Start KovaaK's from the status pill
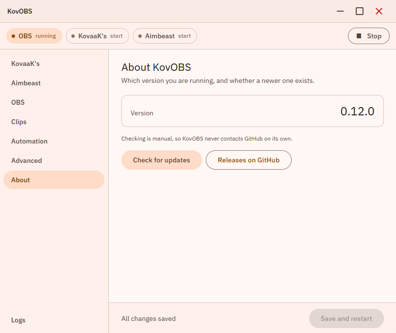Screen dimensions: 396x333 (x=98, y=36)
